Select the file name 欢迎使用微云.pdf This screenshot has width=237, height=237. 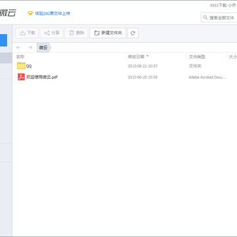pyautogui.click(x=42, y=77)
